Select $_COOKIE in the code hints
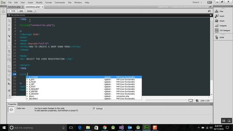The width and height of the screenshot is (233, 131). (84, 77)
